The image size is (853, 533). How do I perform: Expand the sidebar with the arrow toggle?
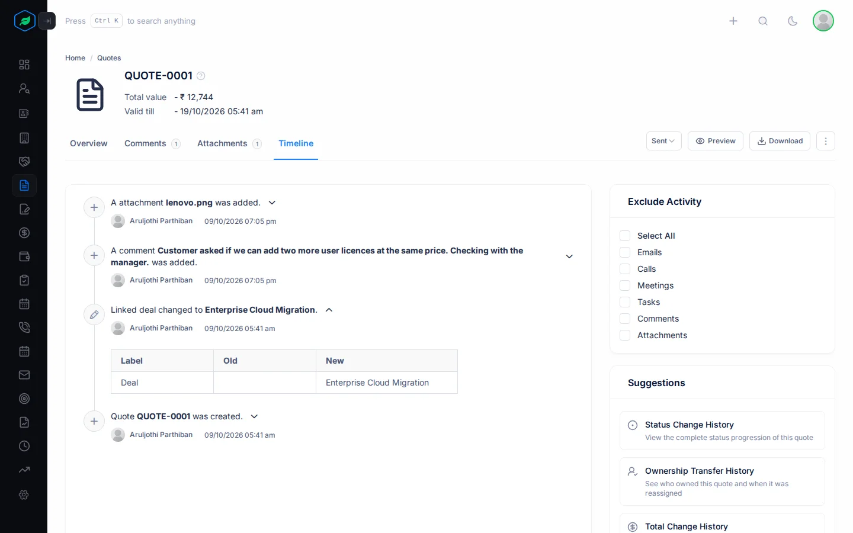47,21
